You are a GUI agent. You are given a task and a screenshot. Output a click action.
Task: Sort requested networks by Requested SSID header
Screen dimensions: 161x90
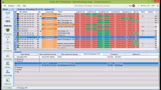[x=22, y=57]
